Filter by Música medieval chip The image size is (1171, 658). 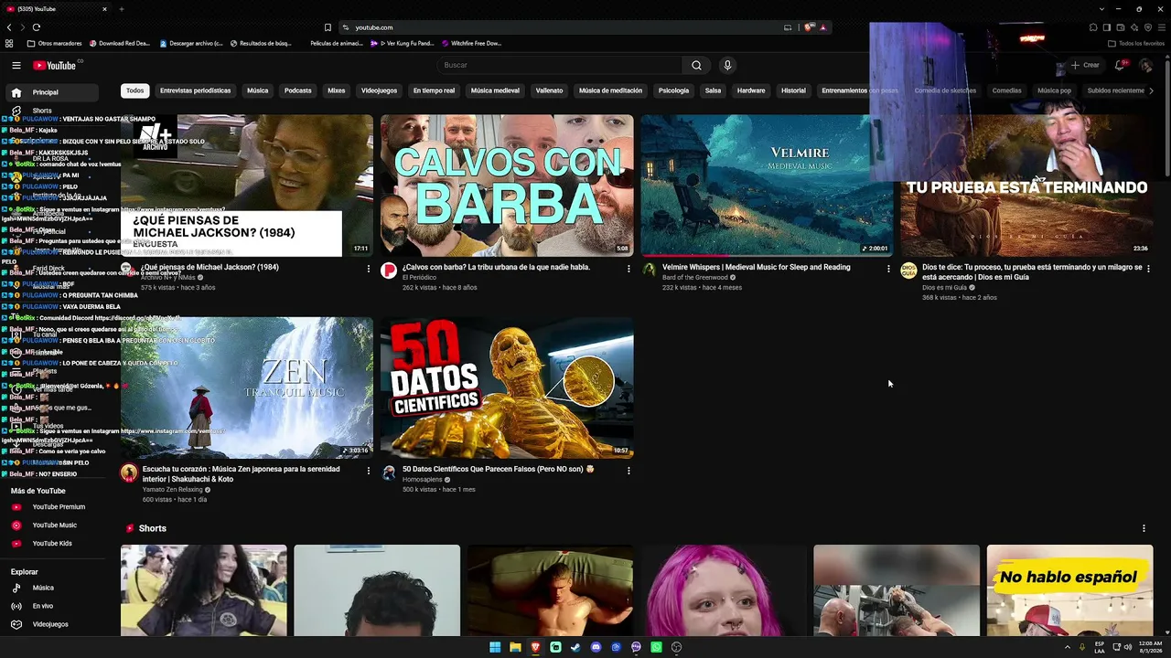495,90
